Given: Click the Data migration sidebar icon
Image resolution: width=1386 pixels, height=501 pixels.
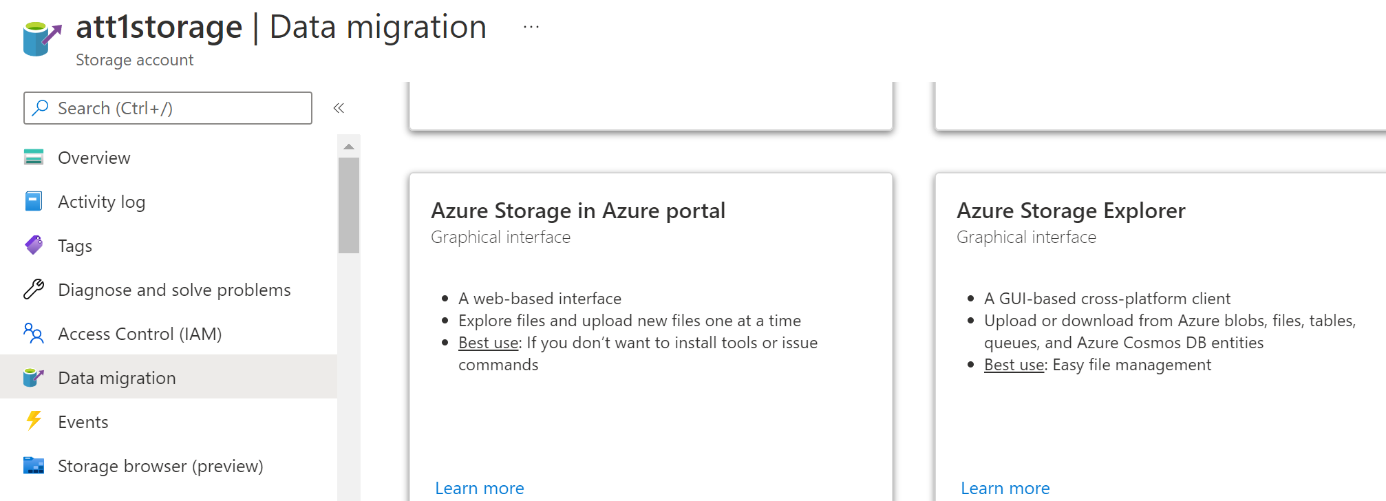Looking at the screenshot, I should [x=34, y=378].
